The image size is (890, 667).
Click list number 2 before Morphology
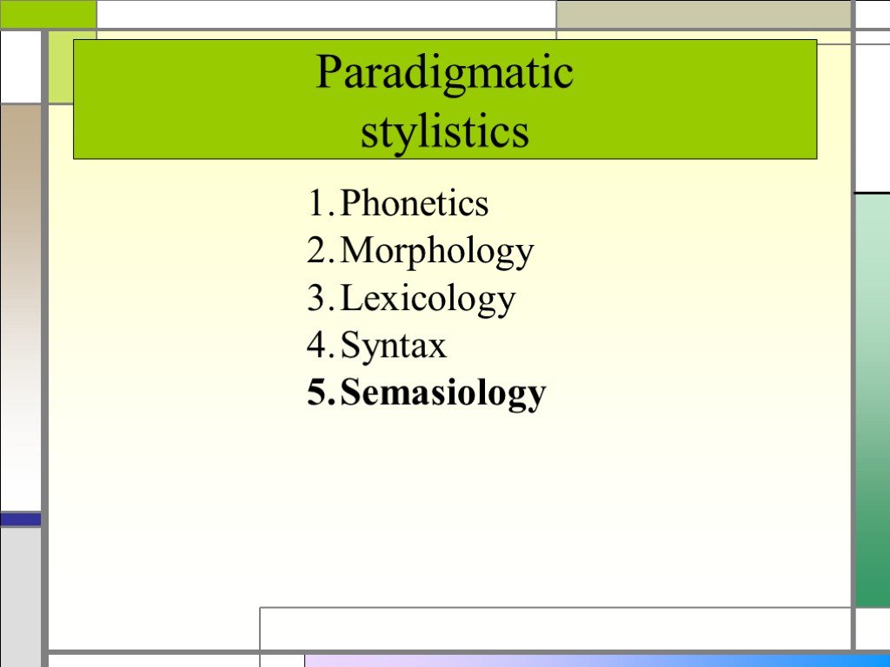318,252
